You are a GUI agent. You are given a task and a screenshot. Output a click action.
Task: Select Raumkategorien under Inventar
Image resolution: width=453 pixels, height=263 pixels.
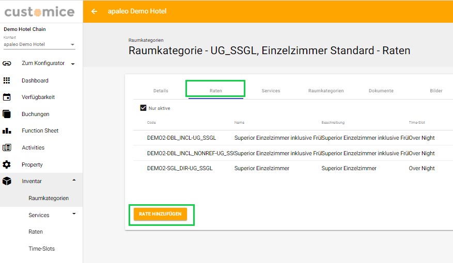49,198
